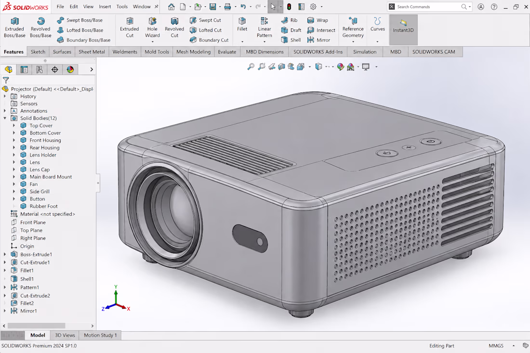This screenshot has width=530, height=353.
Task: Switch to the Sketch tab
Action: (x=38, y=52)
